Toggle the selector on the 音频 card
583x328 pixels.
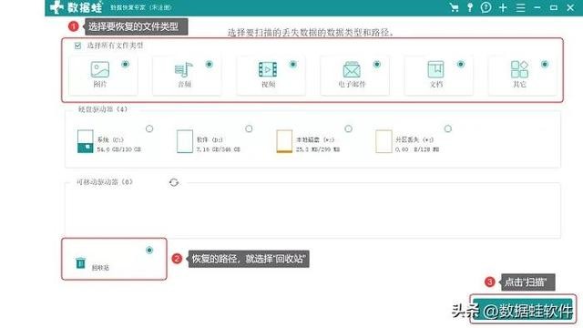209,65
